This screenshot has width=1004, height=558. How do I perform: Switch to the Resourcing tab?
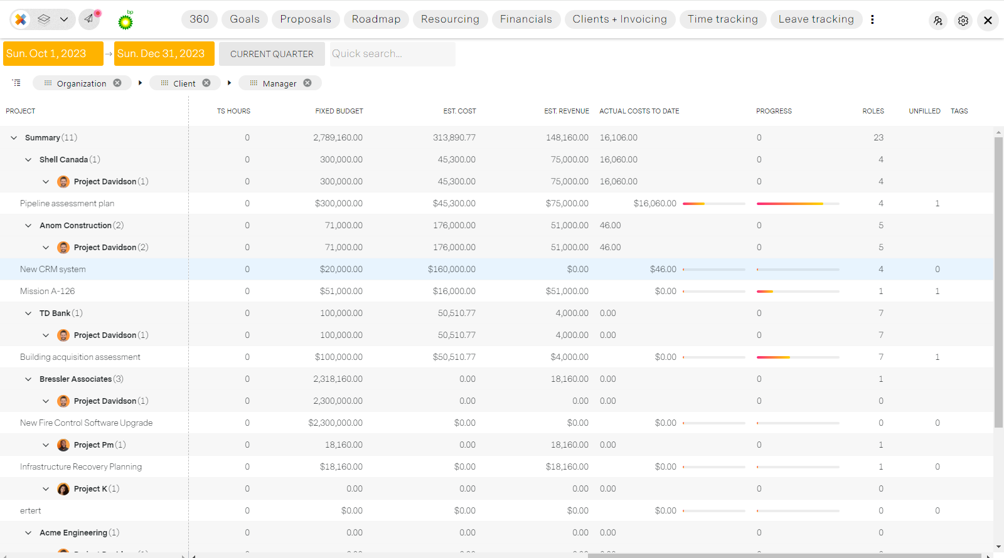[x=450, y=19]
